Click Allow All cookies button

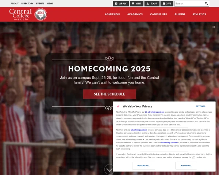[x=186, y=166]
